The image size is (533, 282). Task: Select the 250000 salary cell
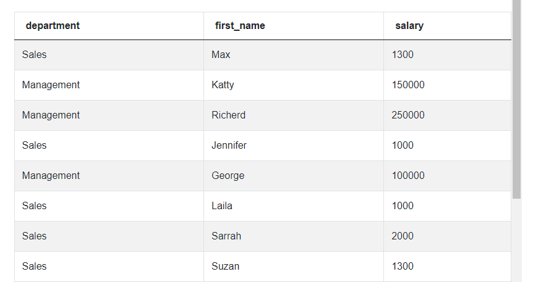point(408,115)
